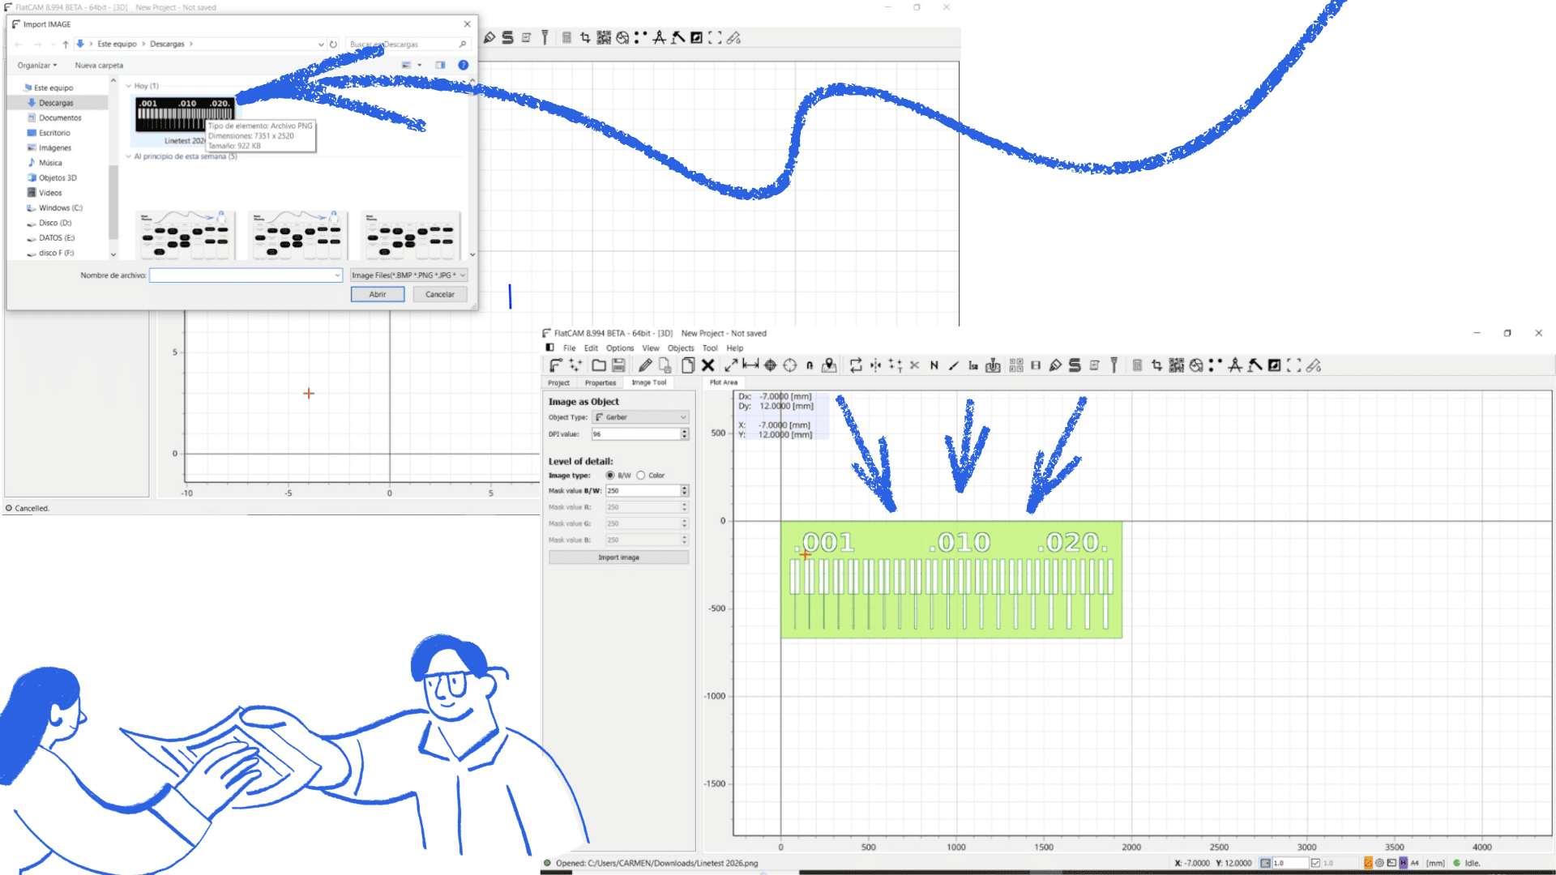
Task: Switch to the Properties tab
Action: click(600, 382)
